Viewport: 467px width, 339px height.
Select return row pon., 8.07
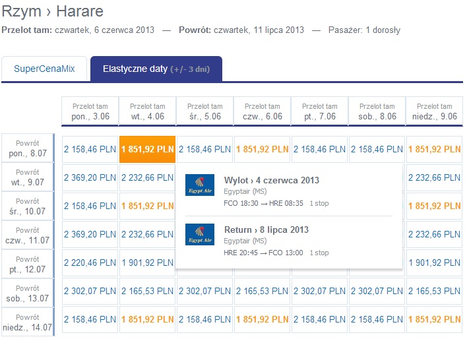pos(28,148)
